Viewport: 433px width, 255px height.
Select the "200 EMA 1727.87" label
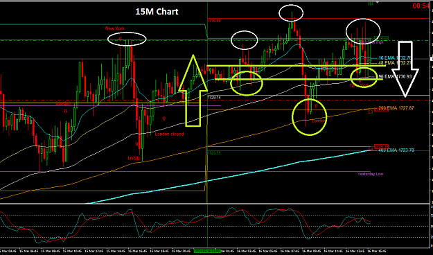396,108
